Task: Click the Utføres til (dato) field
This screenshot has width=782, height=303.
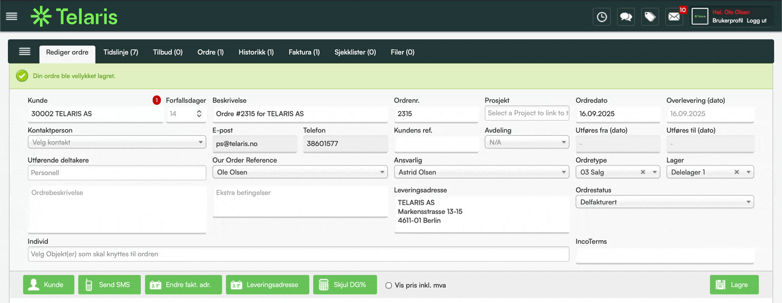Action: pyautogui.click(x=710, y=144)
